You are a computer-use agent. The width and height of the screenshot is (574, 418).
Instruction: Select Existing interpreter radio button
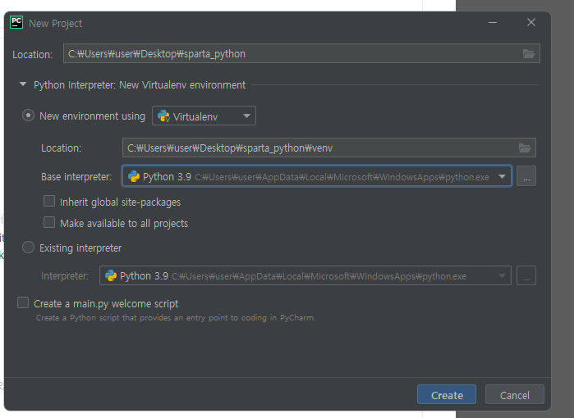click(28, 248)
